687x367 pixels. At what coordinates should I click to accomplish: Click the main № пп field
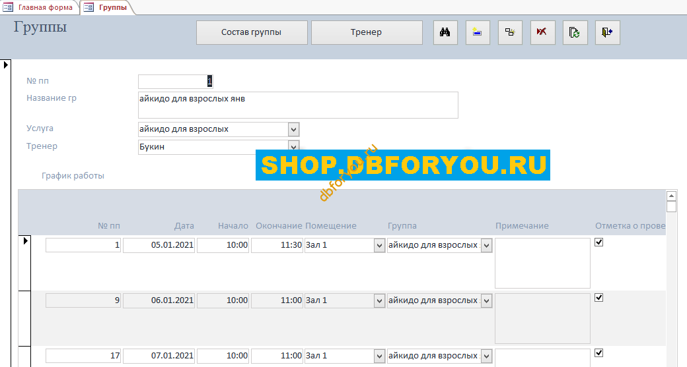(175, 81)
